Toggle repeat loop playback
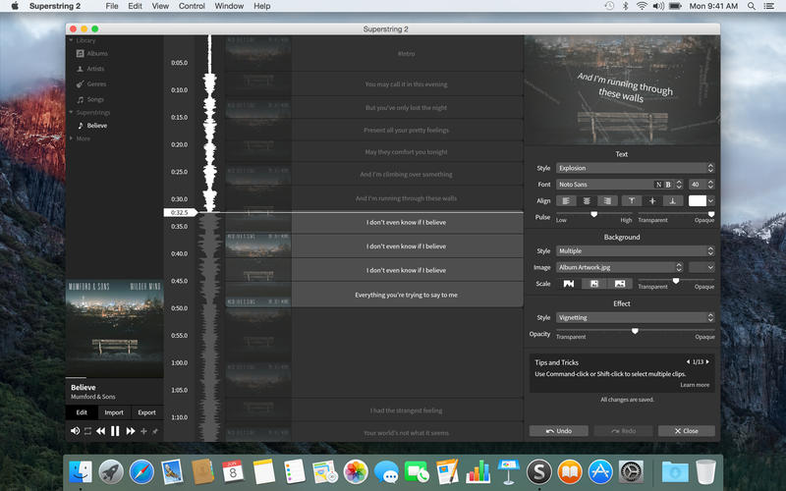 tap(87, 431)
